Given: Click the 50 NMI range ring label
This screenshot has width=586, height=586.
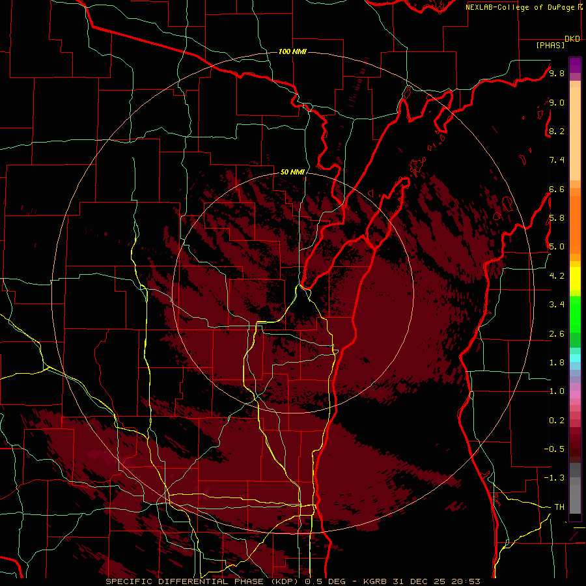Looking at the screenshot, I should point(292,172).
